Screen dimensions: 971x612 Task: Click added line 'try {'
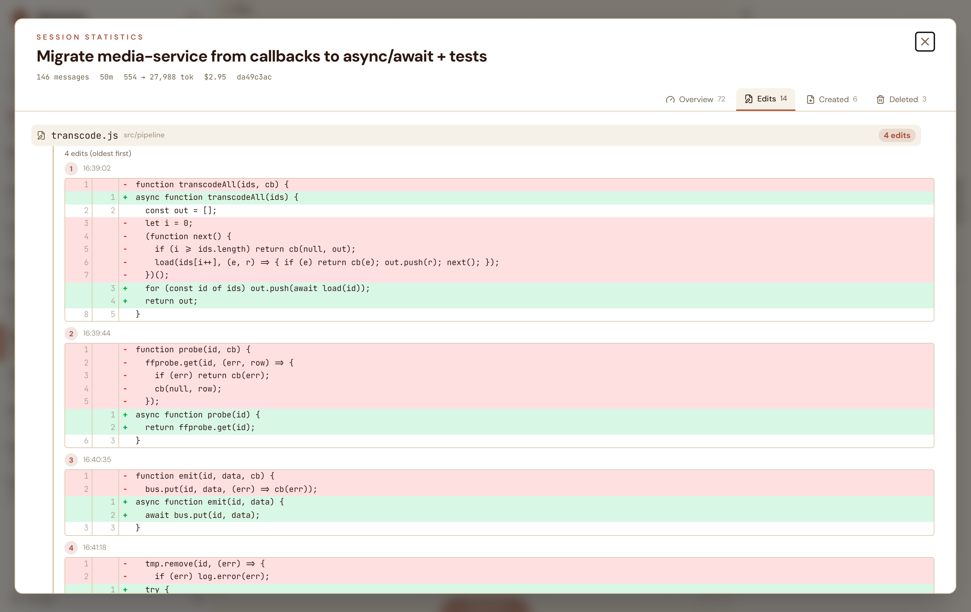[499, 589]
